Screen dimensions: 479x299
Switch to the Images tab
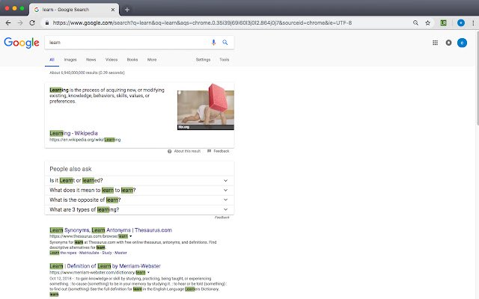click(70, 60)
